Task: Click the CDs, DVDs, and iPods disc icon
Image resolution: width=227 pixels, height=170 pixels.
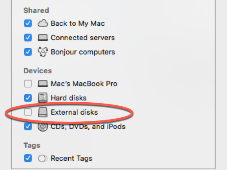Action: click(43, 127)
